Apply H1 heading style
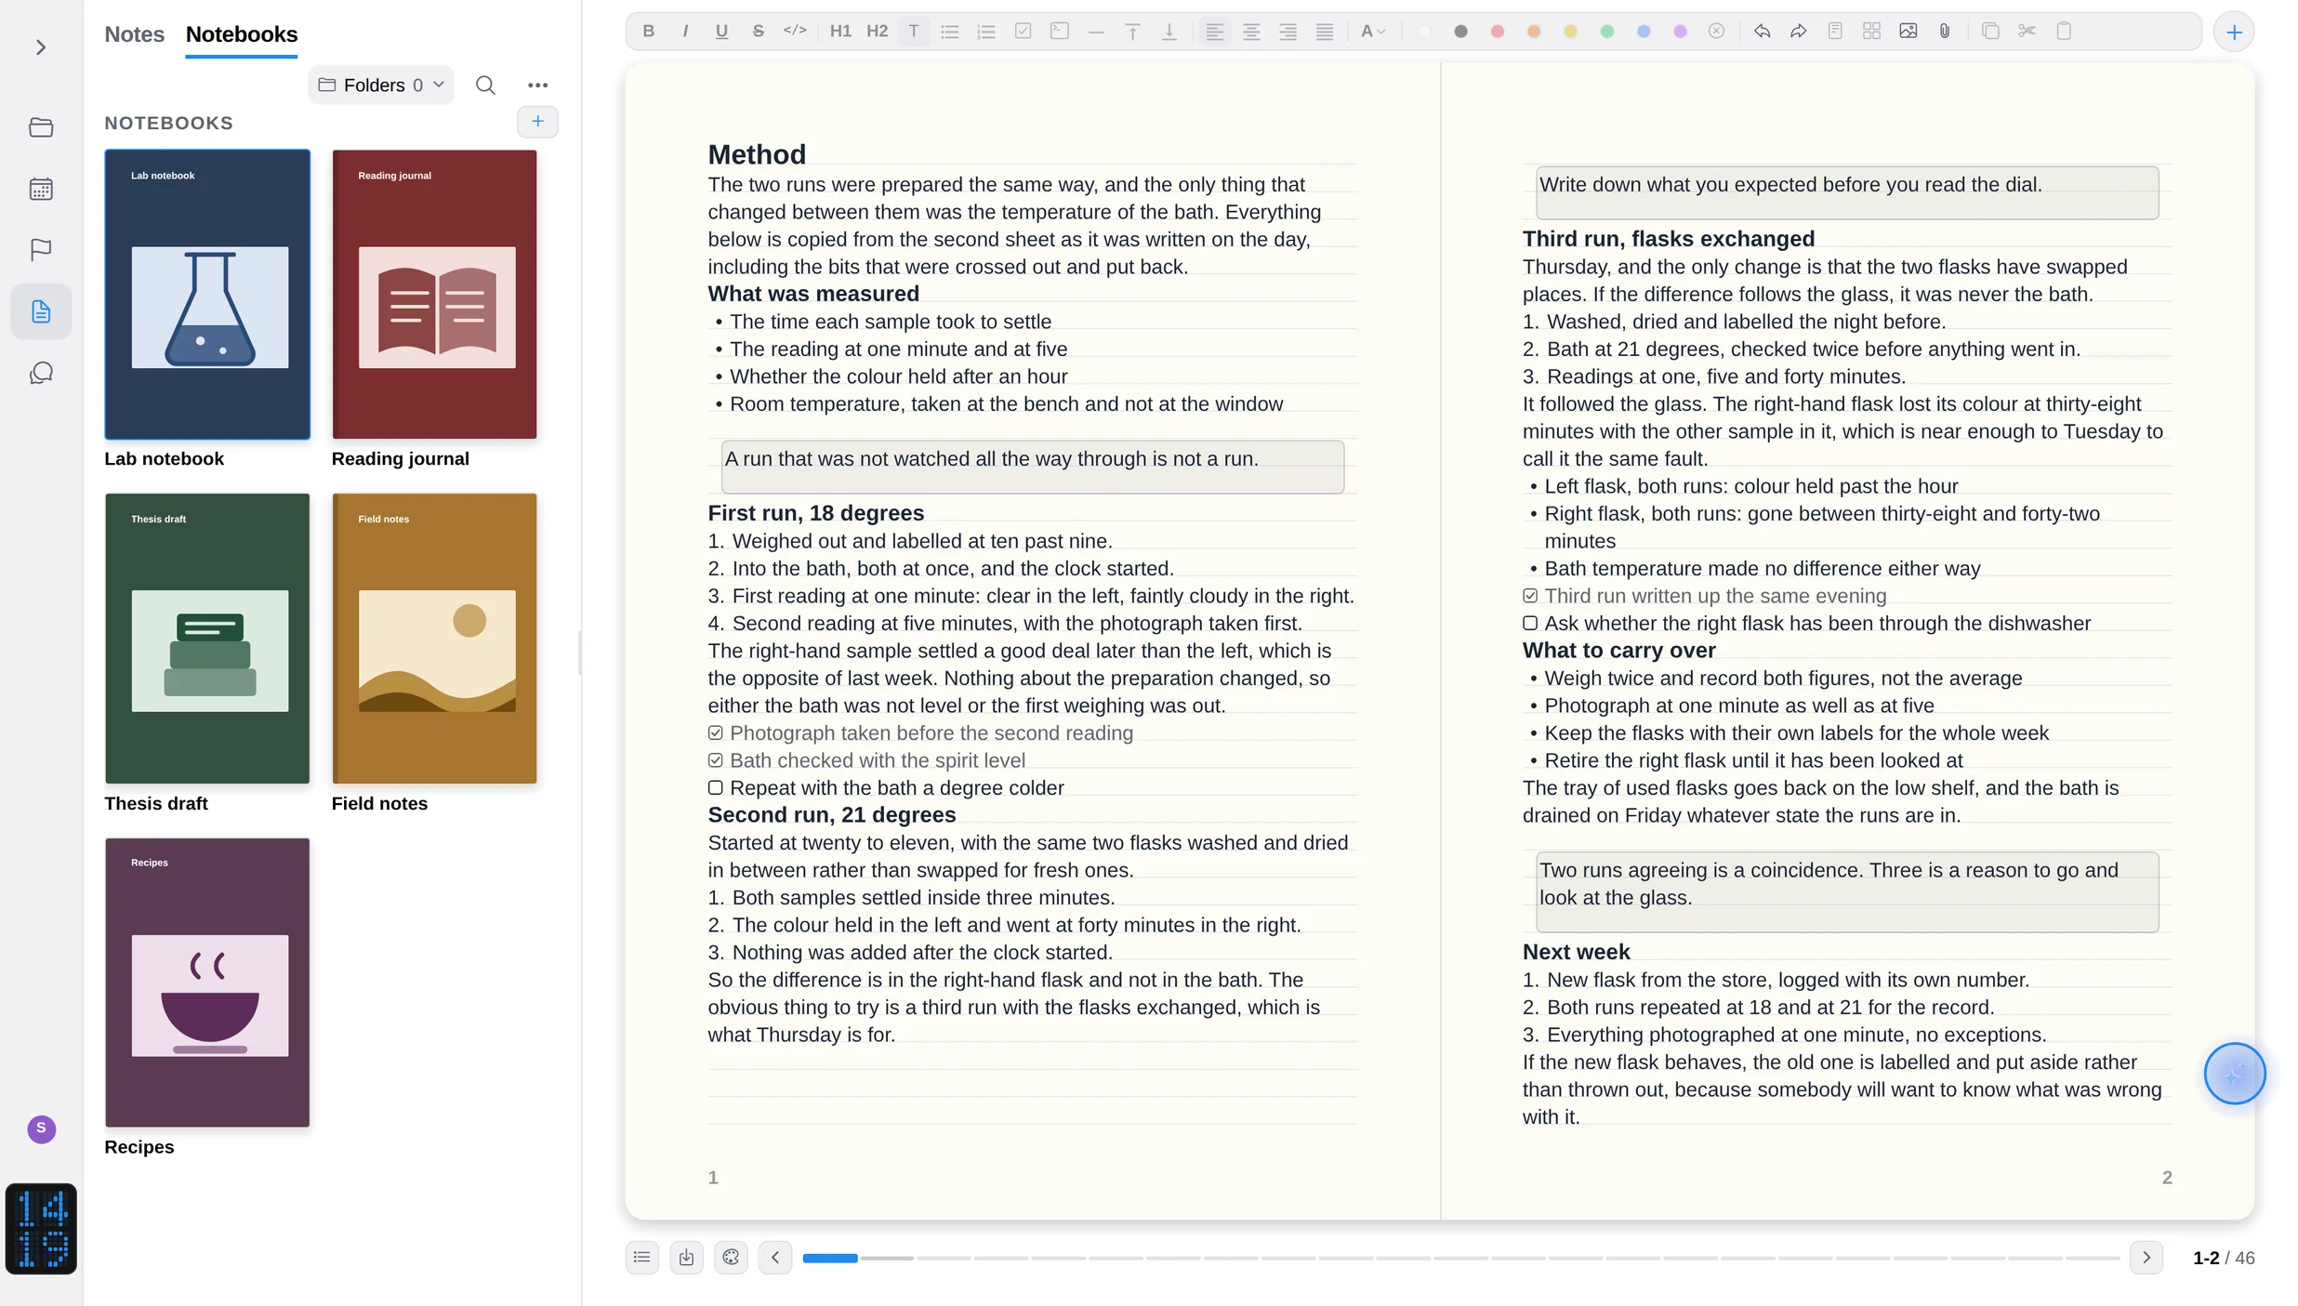Screen dimensions: 2298x1306 tap(840, 31)
